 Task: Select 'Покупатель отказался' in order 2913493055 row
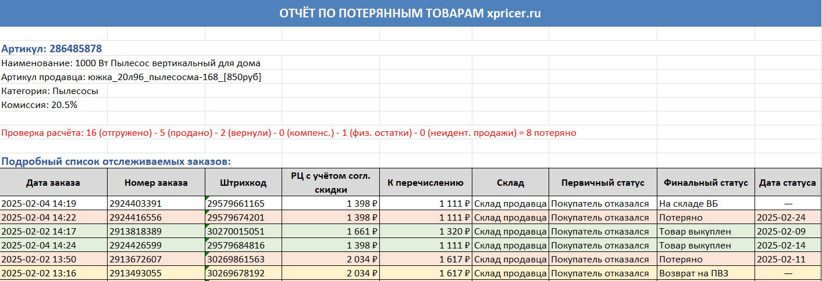click(x=603, y=273)
